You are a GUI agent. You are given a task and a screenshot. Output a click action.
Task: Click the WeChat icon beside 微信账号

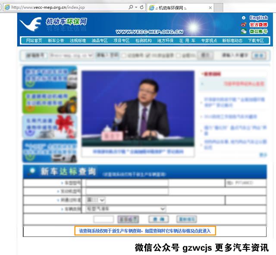[244, 31]
